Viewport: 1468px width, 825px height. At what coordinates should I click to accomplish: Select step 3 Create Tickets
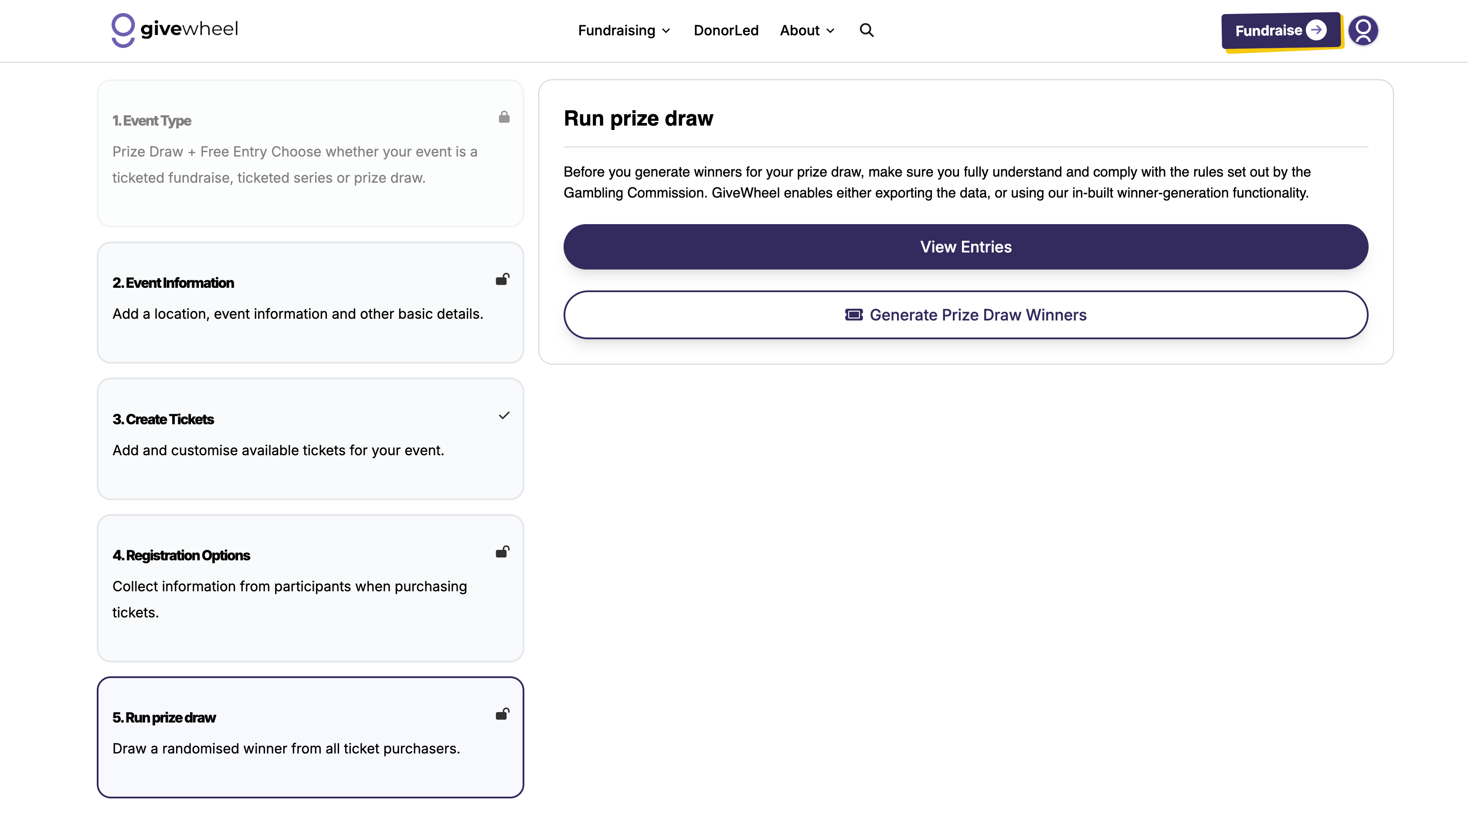[310, 439]
